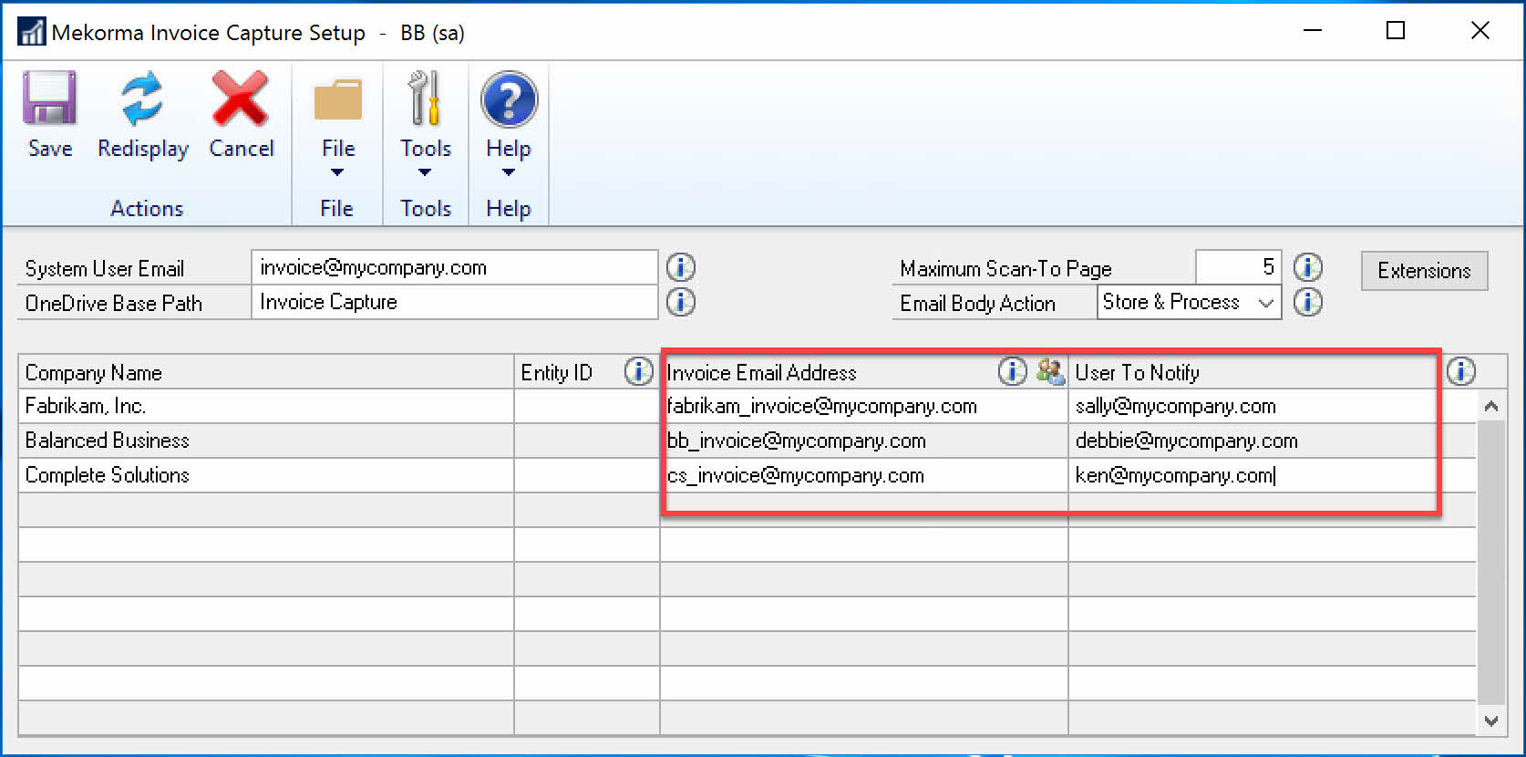The image size is (1526, 757).
Task: Click the Mekorma app icon in title bar
Action: (x=32, y=32)
